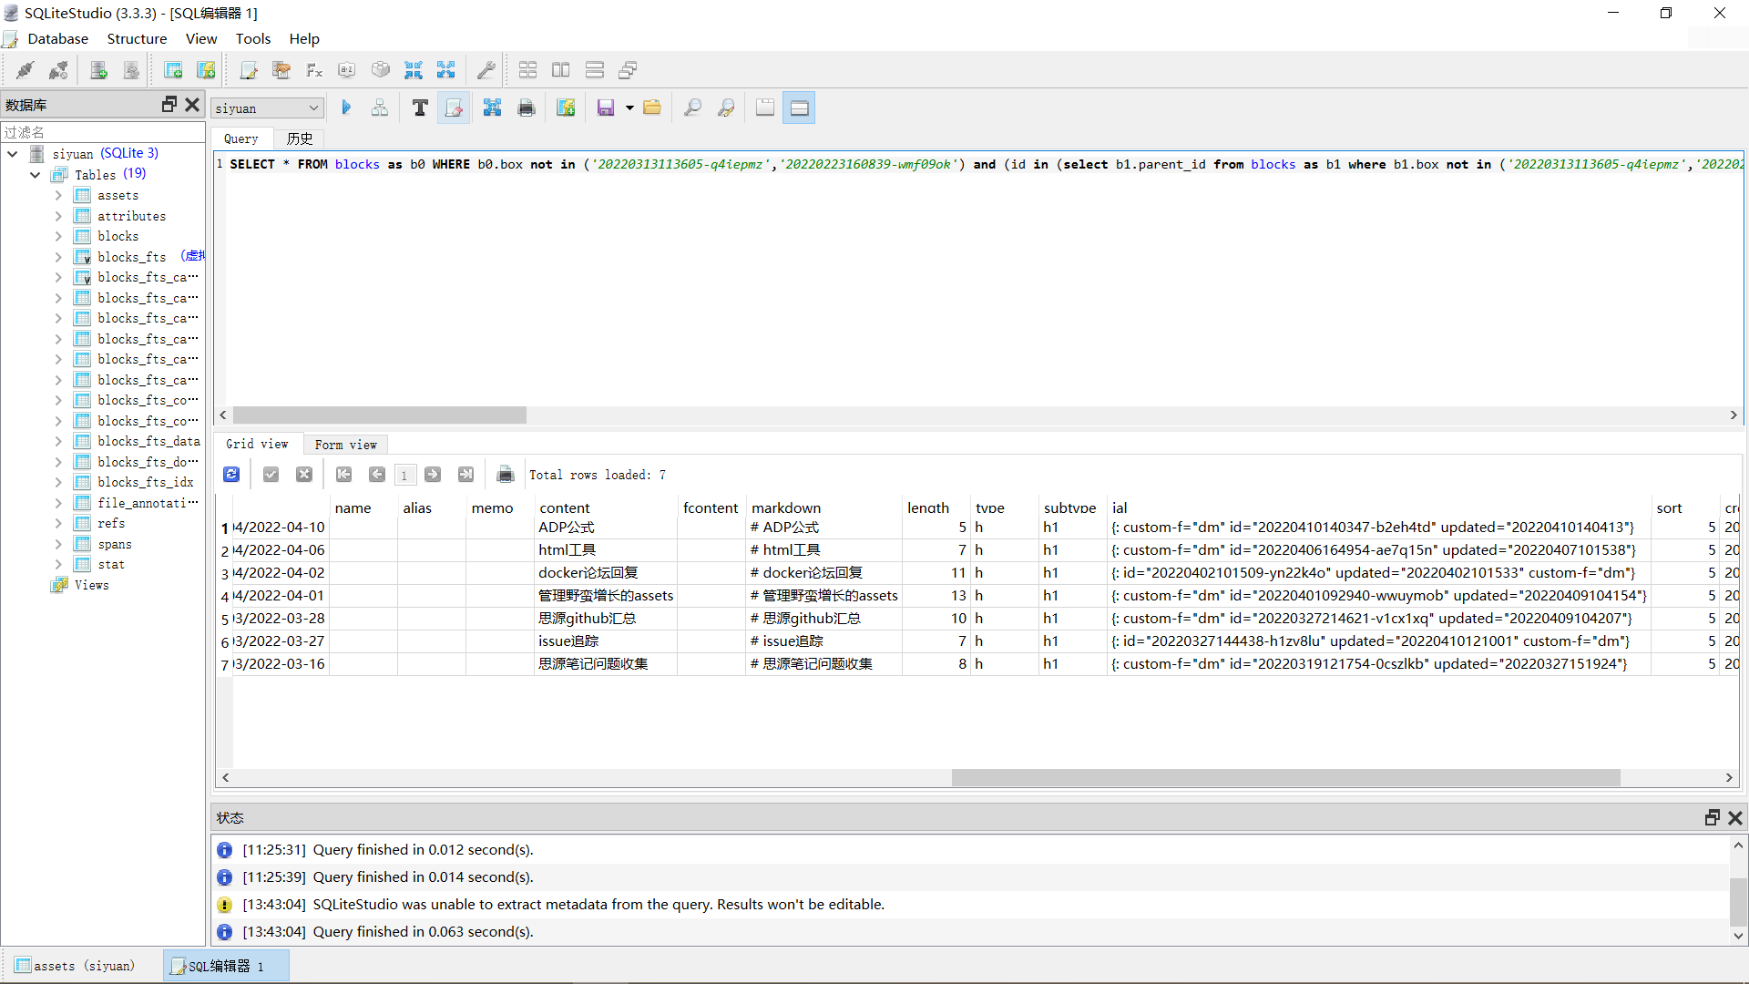Screen dimensions: 1749x984
Task: Click the Refresh table data icon
Action: [231, 474]
